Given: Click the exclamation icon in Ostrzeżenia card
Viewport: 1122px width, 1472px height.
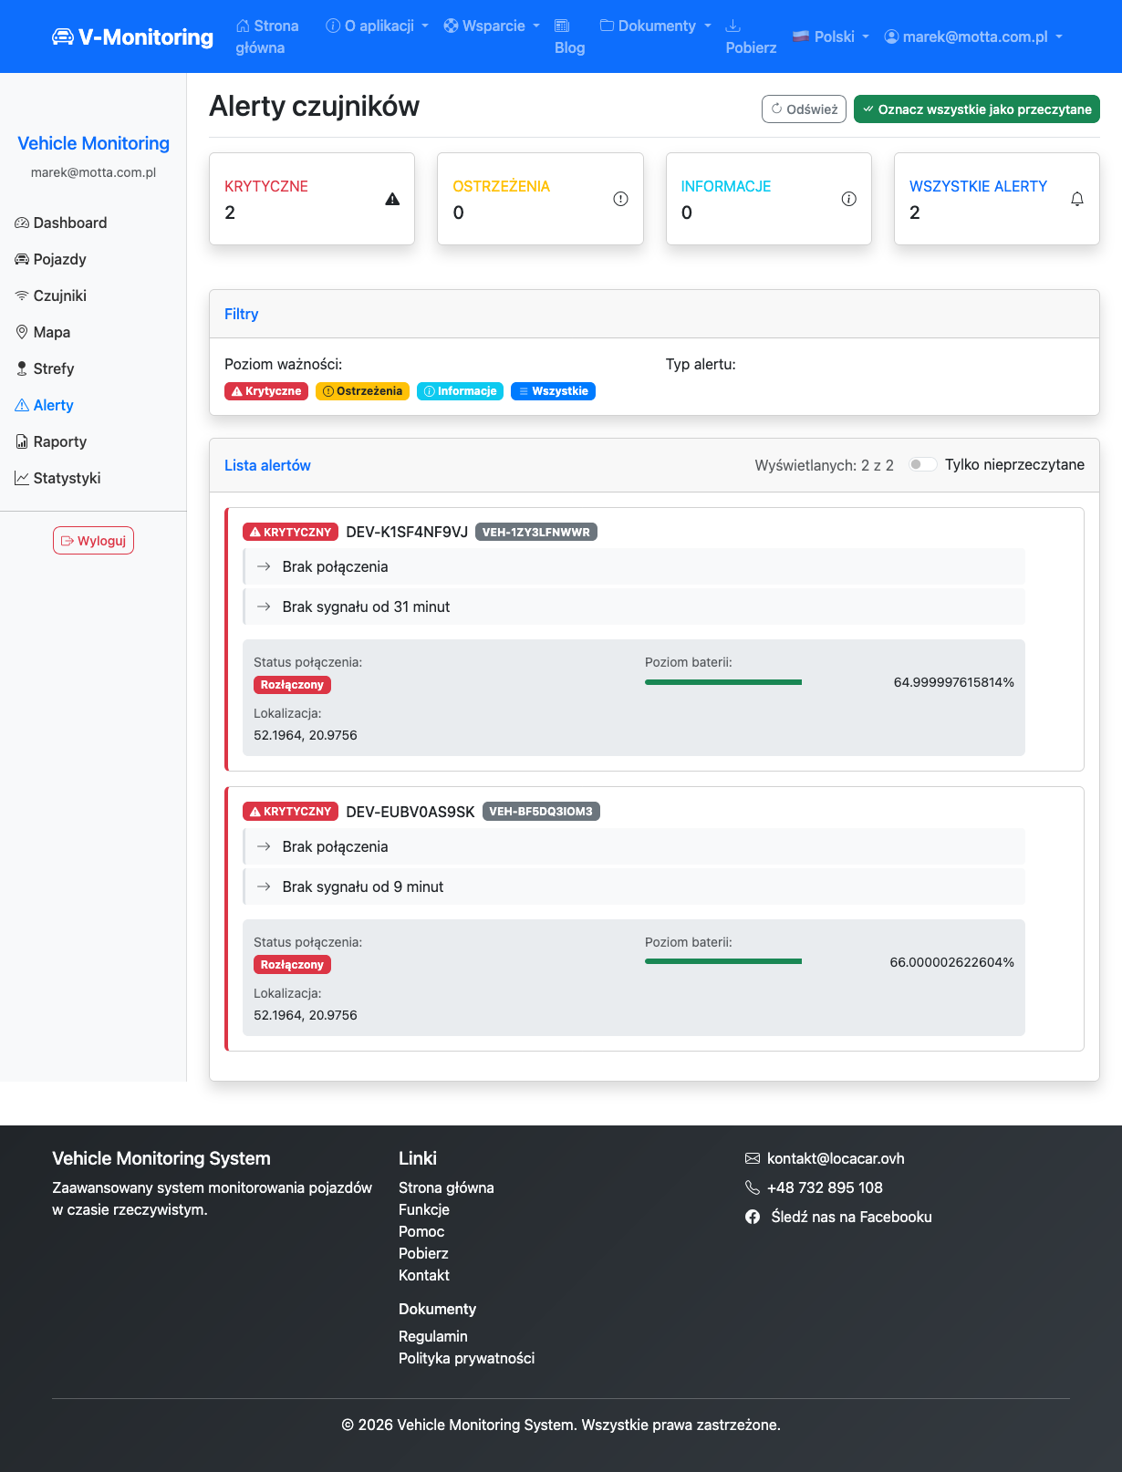Looking at the screenshot, I should tap(620, 199).
